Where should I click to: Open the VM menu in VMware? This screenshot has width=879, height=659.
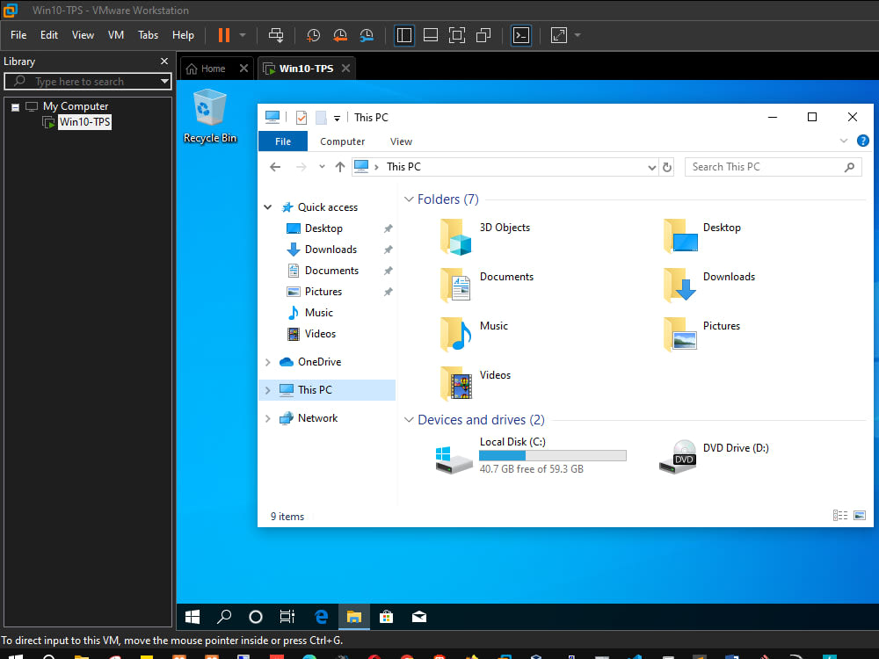115,35
